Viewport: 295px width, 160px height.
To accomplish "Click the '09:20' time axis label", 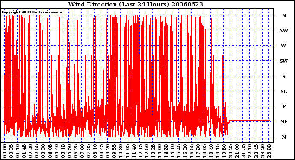I will tap(108, 151).
